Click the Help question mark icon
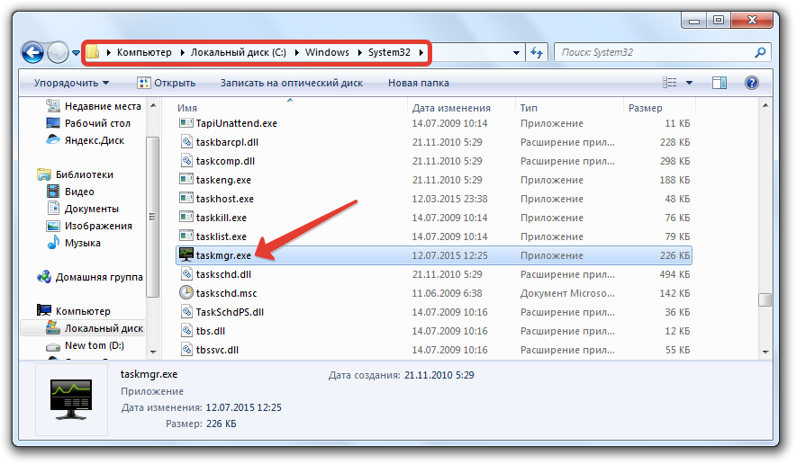 [x=751, y=83]
